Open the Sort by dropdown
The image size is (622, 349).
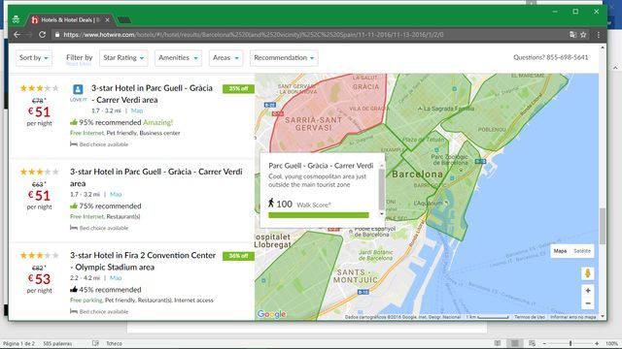(34, 58)
